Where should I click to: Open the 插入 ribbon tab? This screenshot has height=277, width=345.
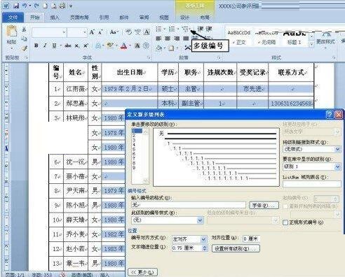[x=55, y=17]
